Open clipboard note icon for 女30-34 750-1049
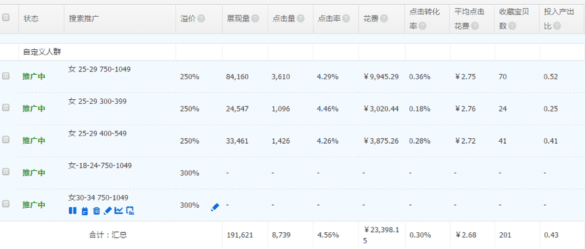This screenshot has width=585, height=249. click(85, 211)
